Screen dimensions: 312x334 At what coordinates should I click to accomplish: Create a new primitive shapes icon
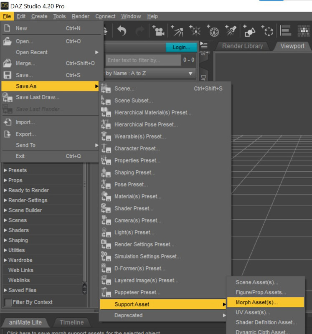(x=249, y=31)
